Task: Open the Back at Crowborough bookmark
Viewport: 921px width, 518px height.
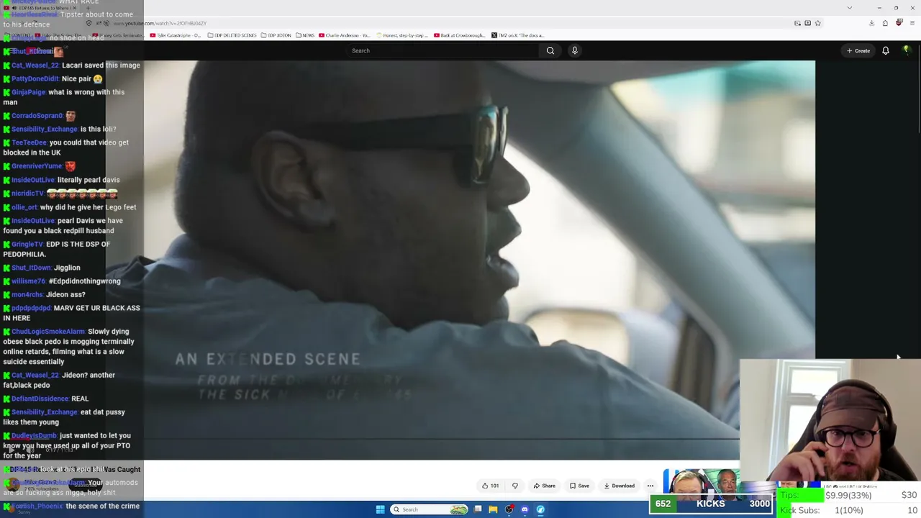Action: tap(460, 35)
